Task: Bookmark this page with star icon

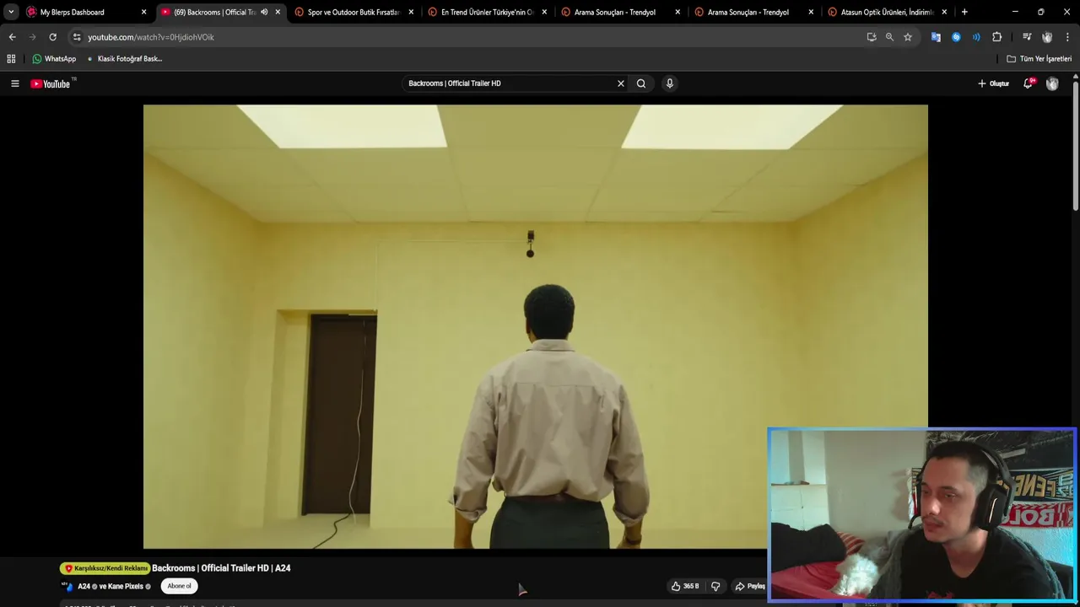Action: (908, 37)
